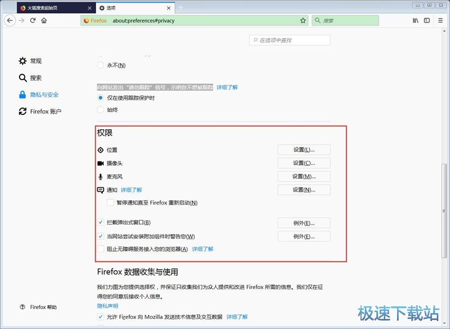
Task: Toggle 拦截弹出式窗口(B) checkbox
Action: tap(101, 222)
